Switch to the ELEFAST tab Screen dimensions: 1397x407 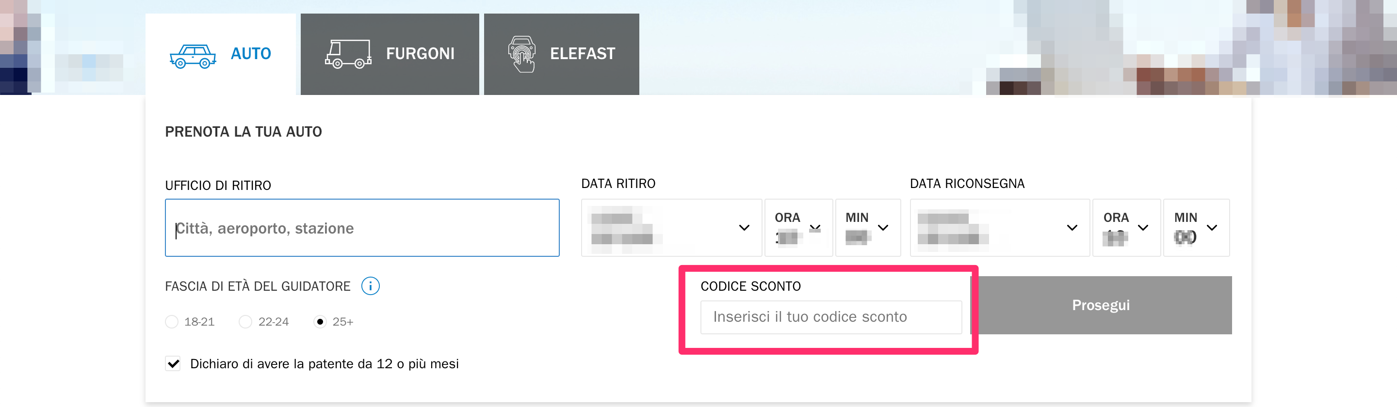pyautogui.click(x=561, y=54)
